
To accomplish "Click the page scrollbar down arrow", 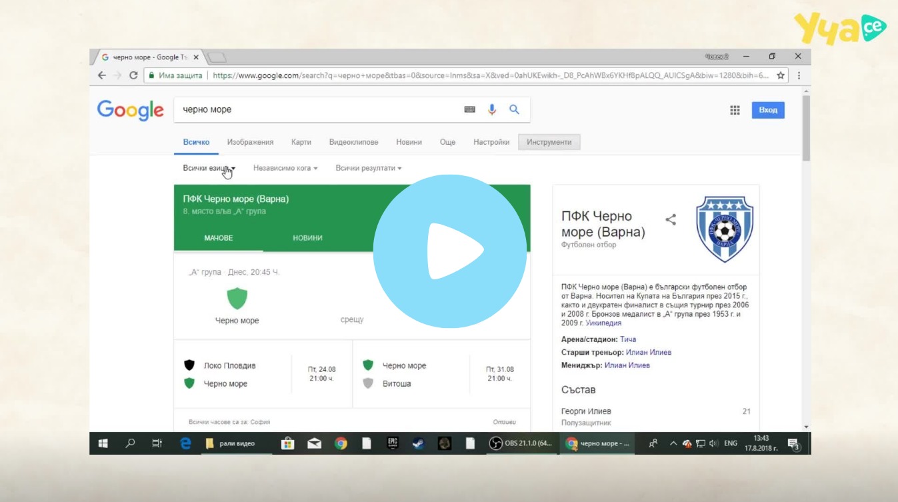I will point(806,426).
